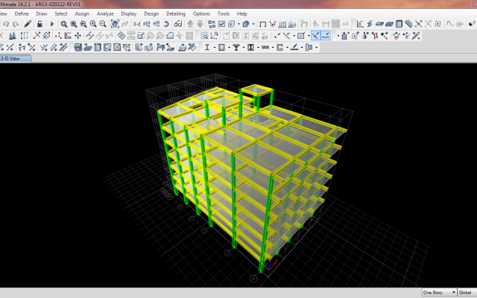Open the Global coordinate dropdown
Image resolution: width=477 pixels, height=298 pixels.
[467, 292]
